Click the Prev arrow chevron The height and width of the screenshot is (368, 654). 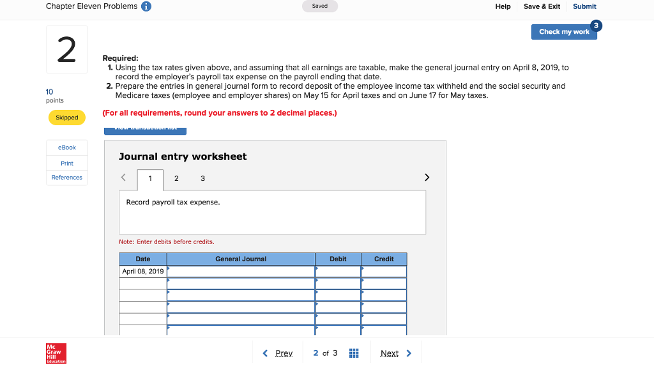(x=266, y=353)
